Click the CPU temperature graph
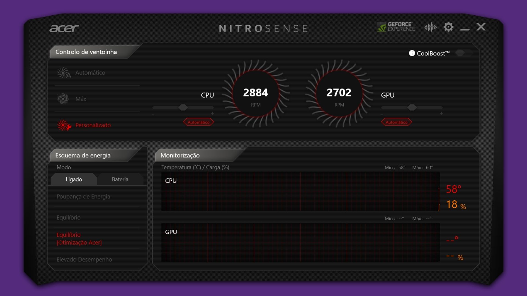 [301, 192]
